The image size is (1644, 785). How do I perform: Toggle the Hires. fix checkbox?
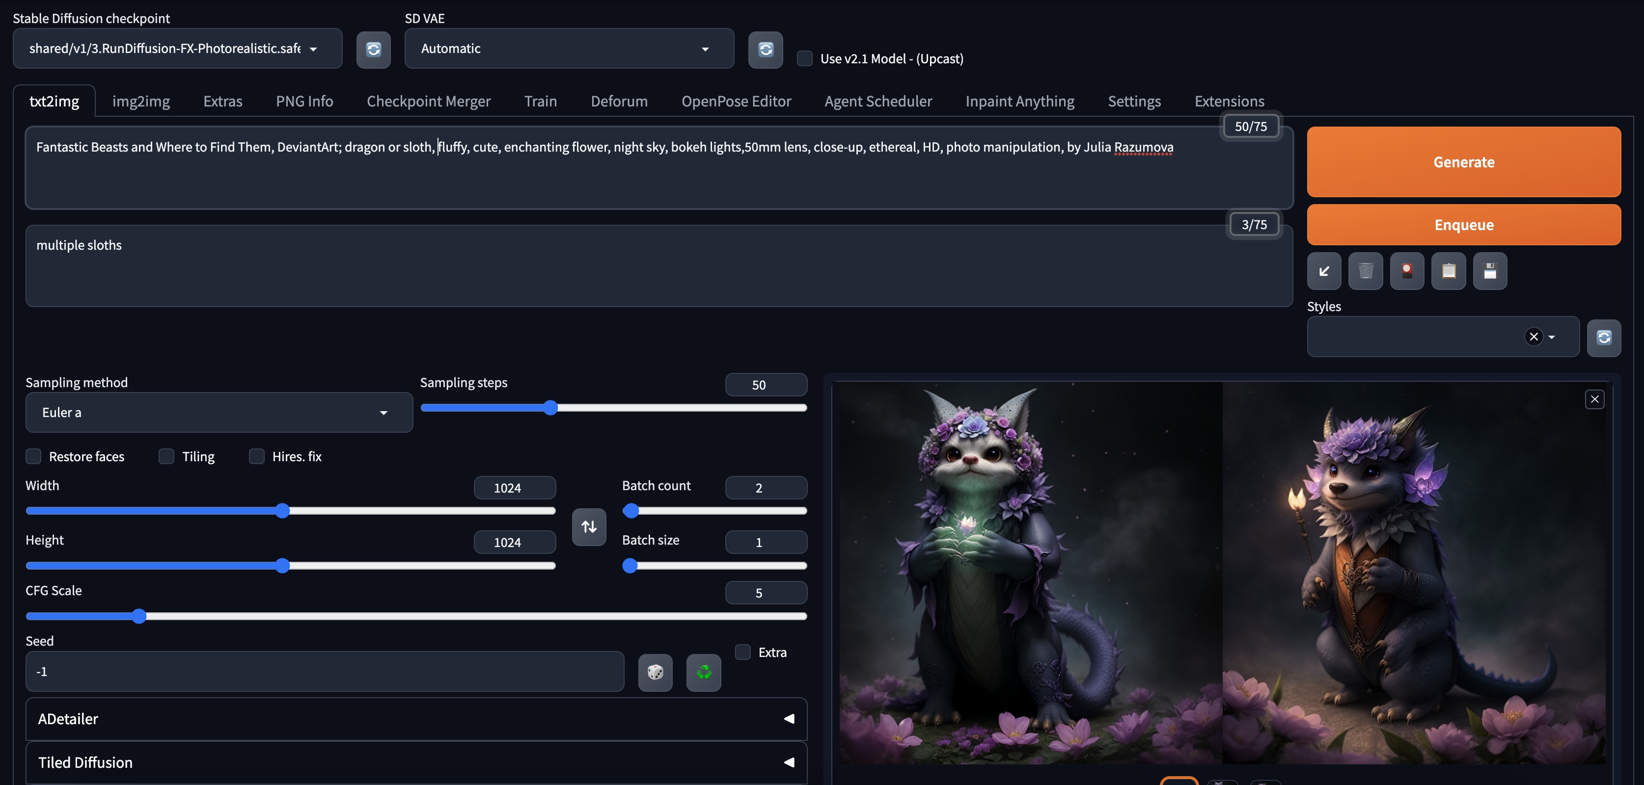[256, 457]
